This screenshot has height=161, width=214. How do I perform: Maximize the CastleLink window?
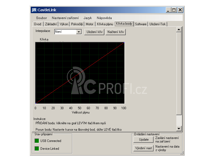tap(174, 10)
